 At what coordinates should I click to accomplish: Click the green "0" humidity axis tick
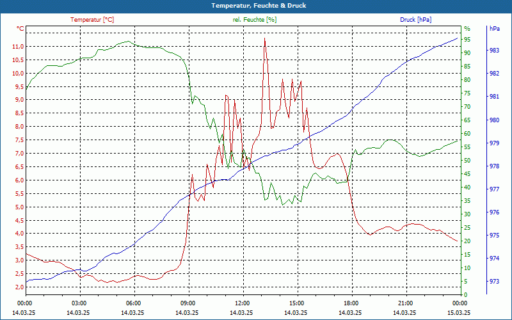coord(466,295)
